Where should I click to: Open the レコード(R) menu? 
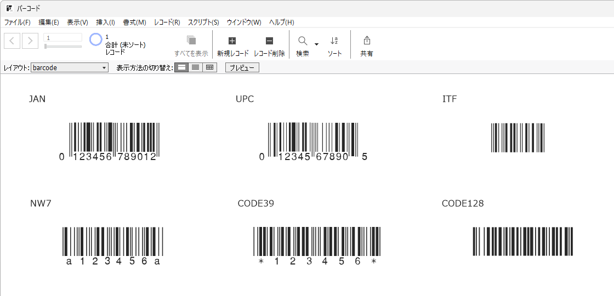click(x=167, y=22)
